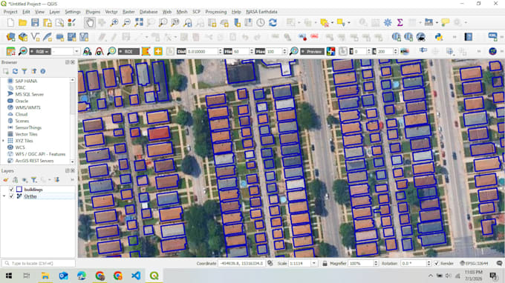Open Windows Start menu
Screen dimensions: 505x283
(x=9, y=276)
